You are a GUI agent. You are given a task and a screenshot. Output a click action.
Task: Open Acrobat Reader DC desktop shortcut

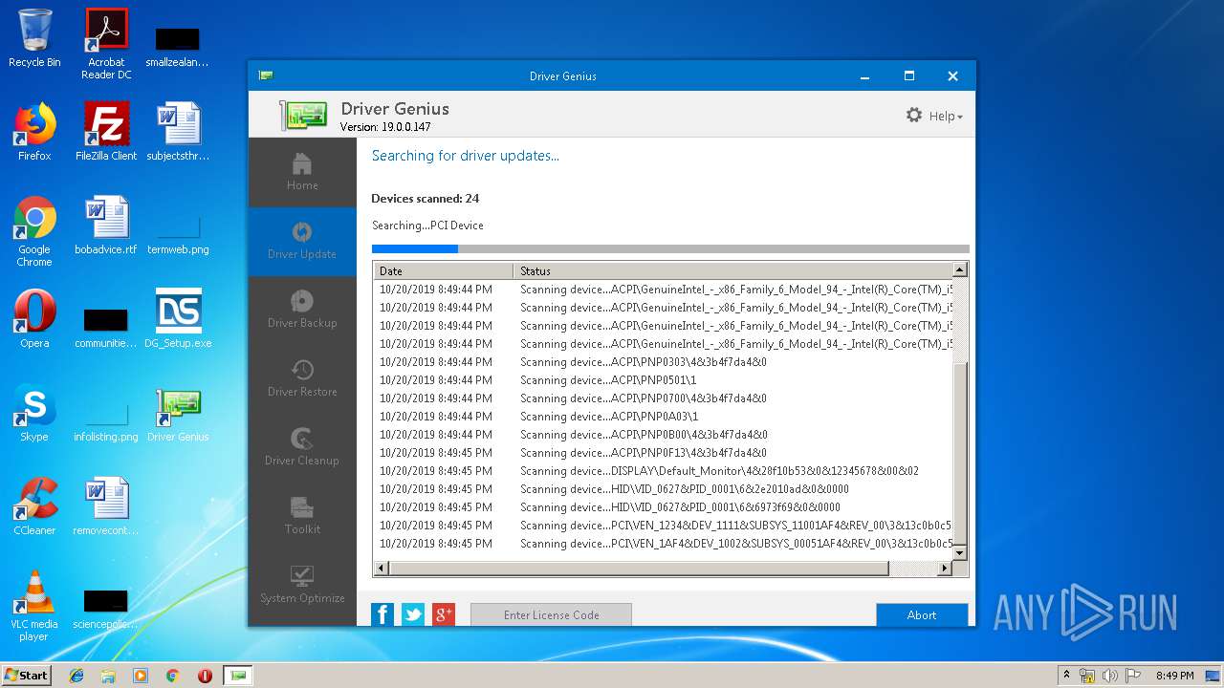106,44
